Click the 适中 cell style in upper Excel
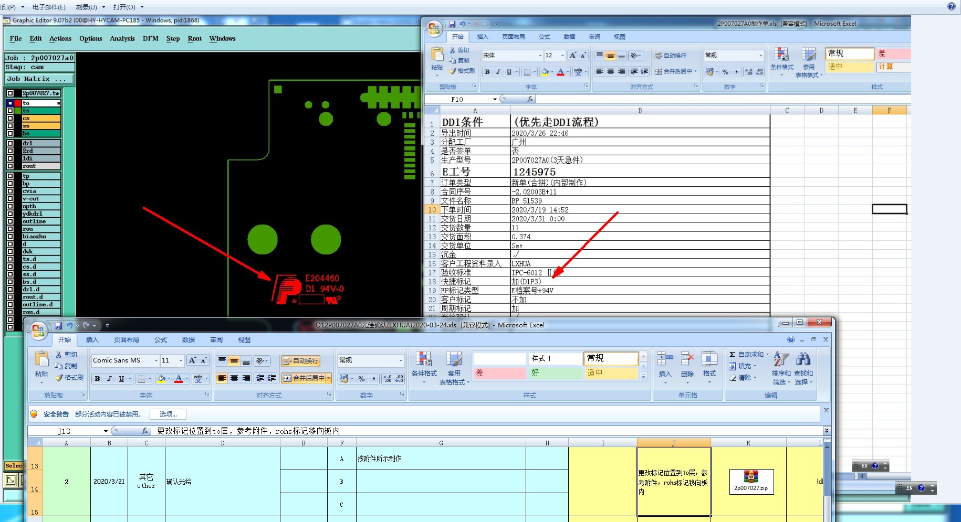Screen dimensions: 961x522 tap(849, 67)
